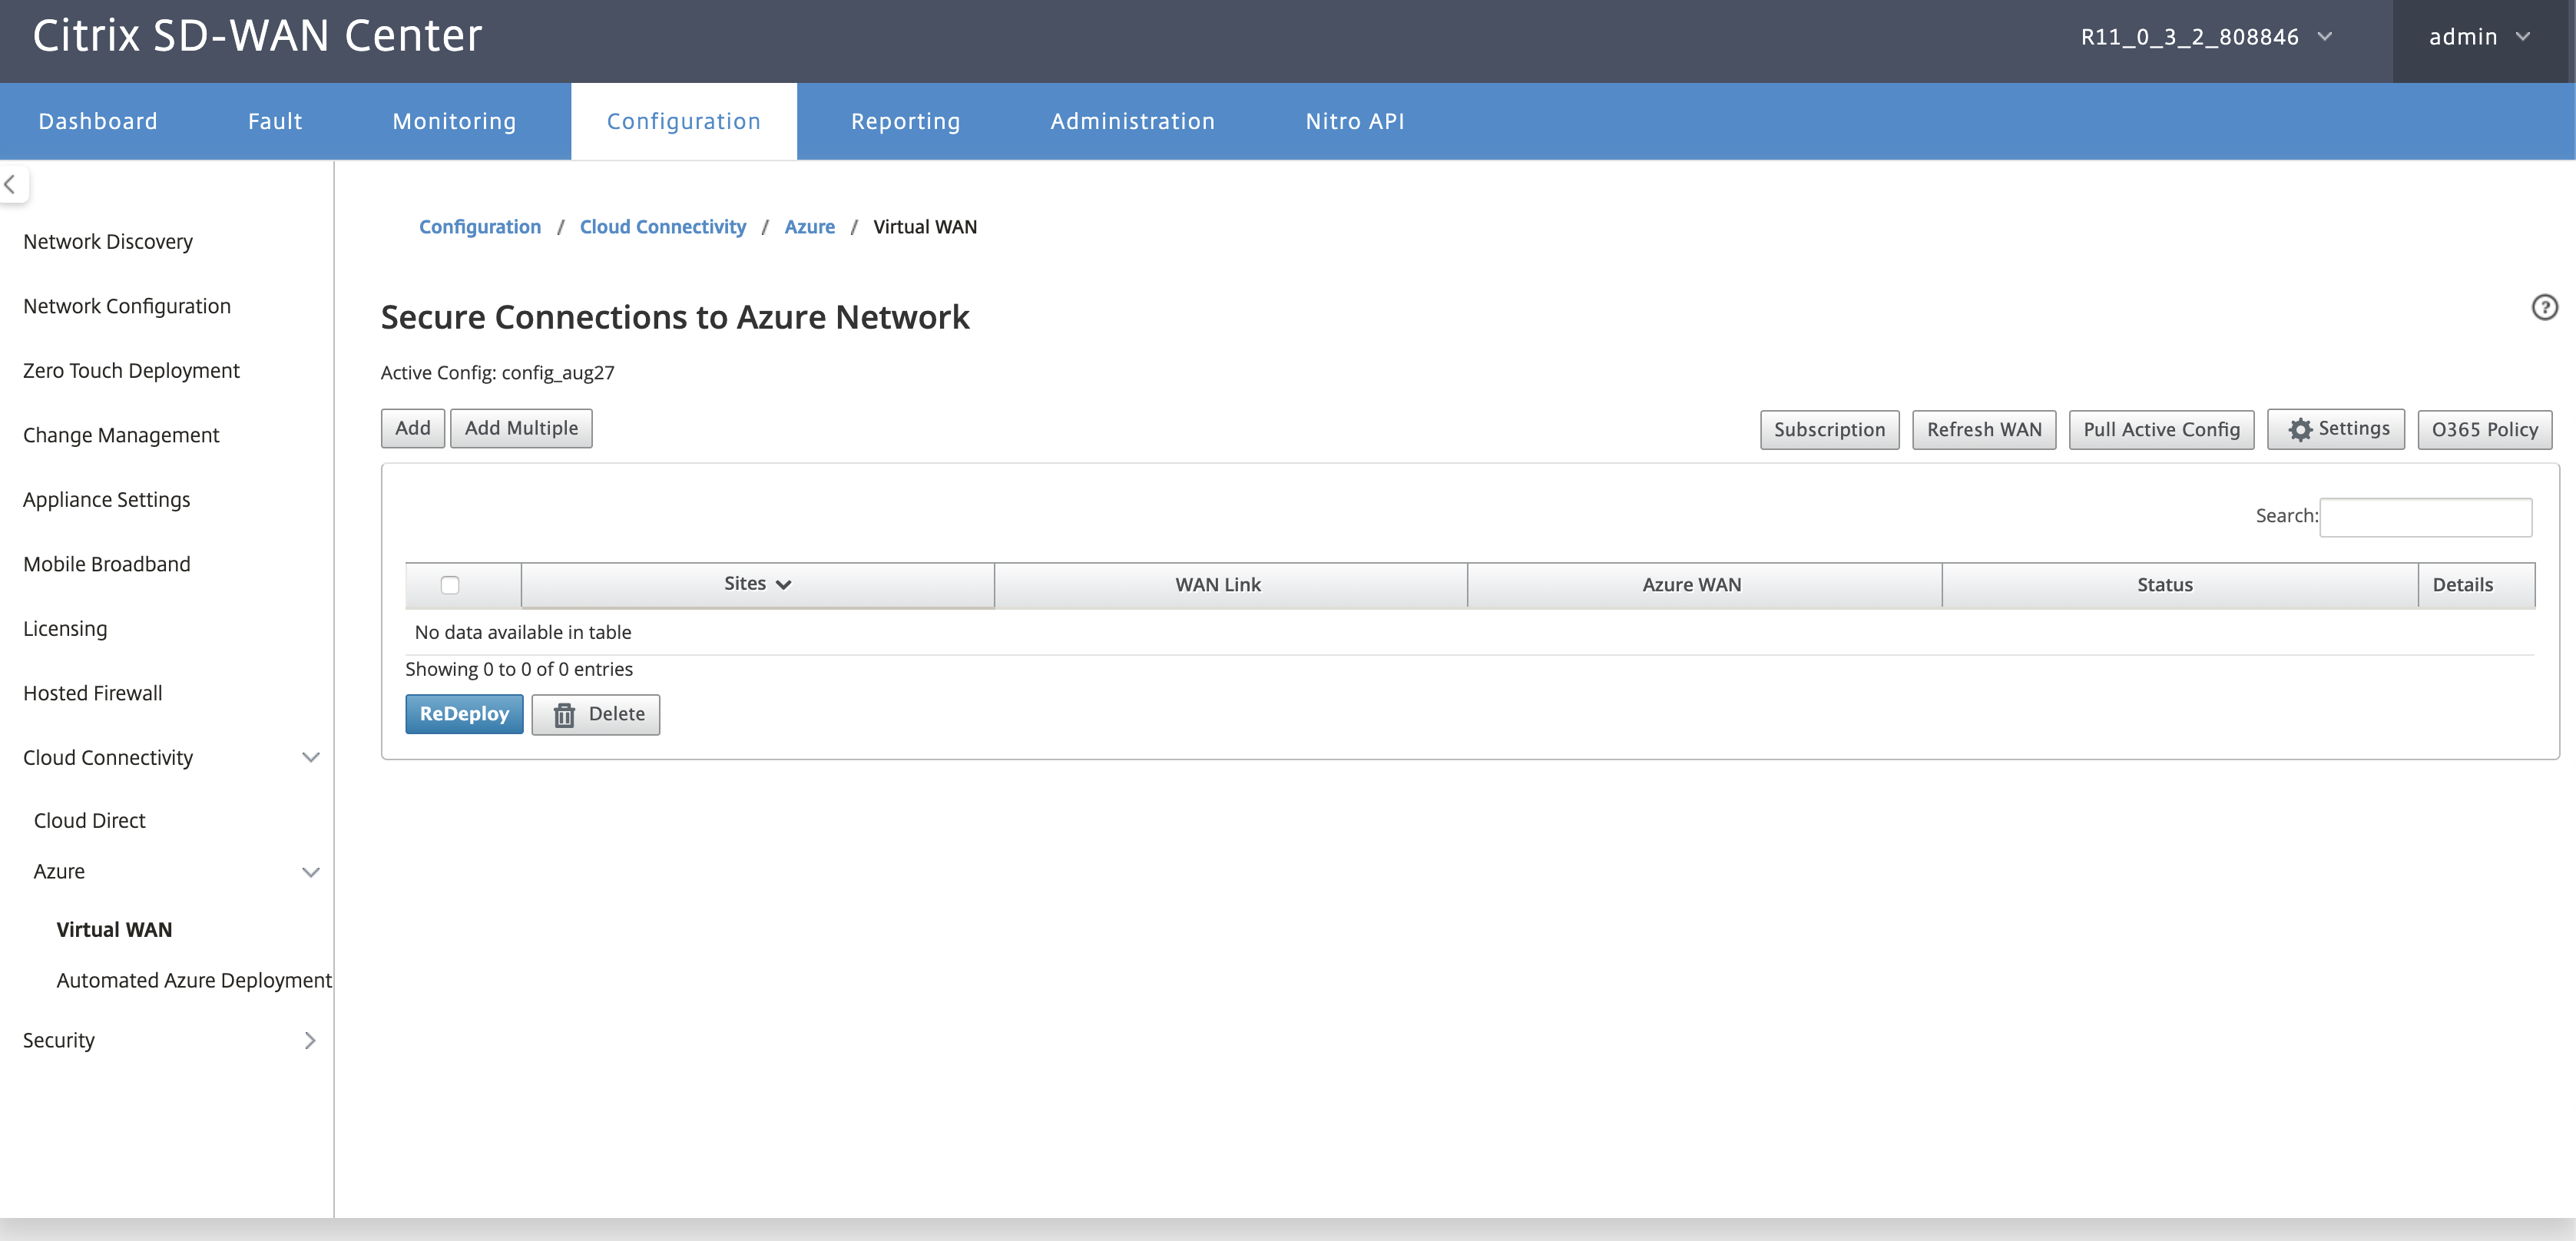
Task: Open the admin user dropdown
Action: [2479, 37]
